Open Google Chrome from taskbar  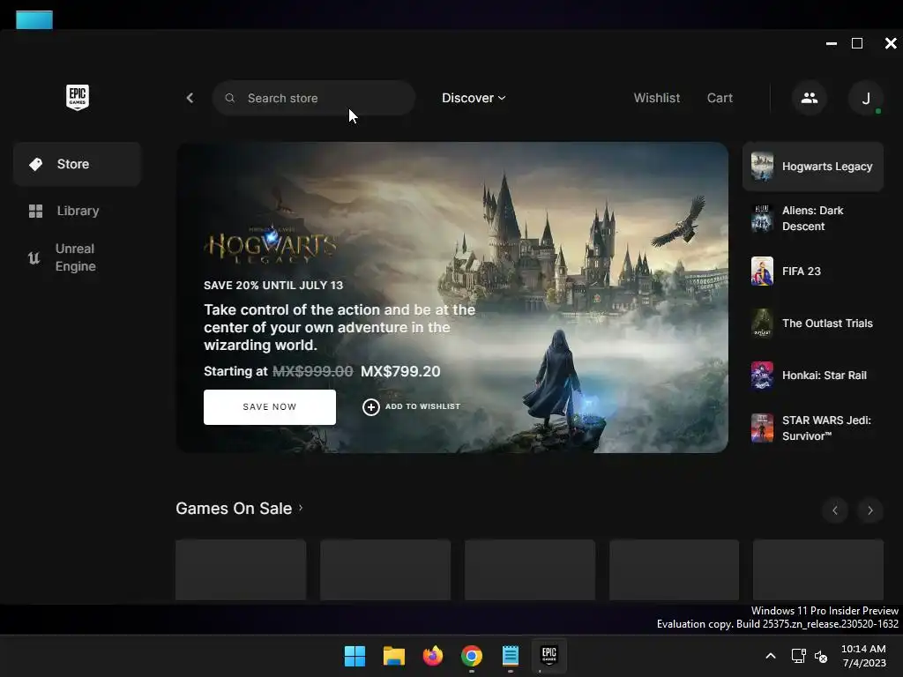click(472, 656)
